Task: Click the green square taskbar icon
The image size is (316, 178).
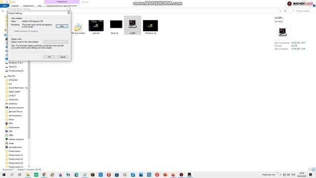Action: coord(36,175)
